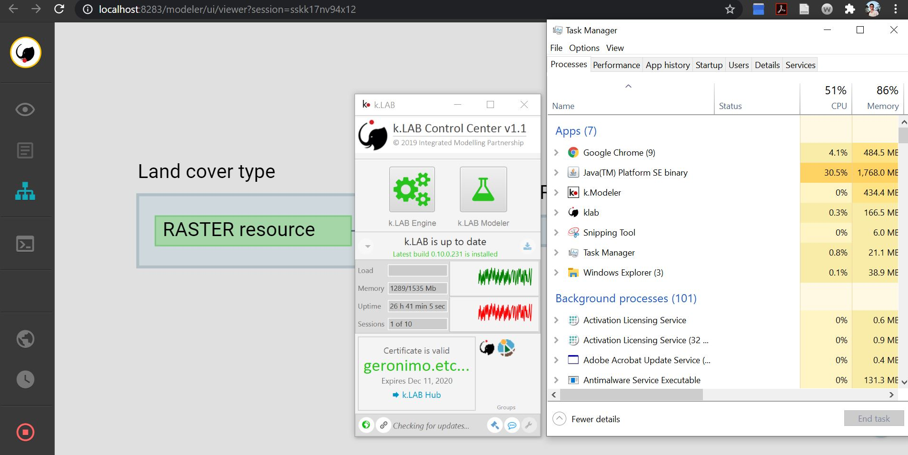The width and height of the screenshot is (908, 455).
Task: Expand the Antimalware Service Executable row
Action: [556, 380]
